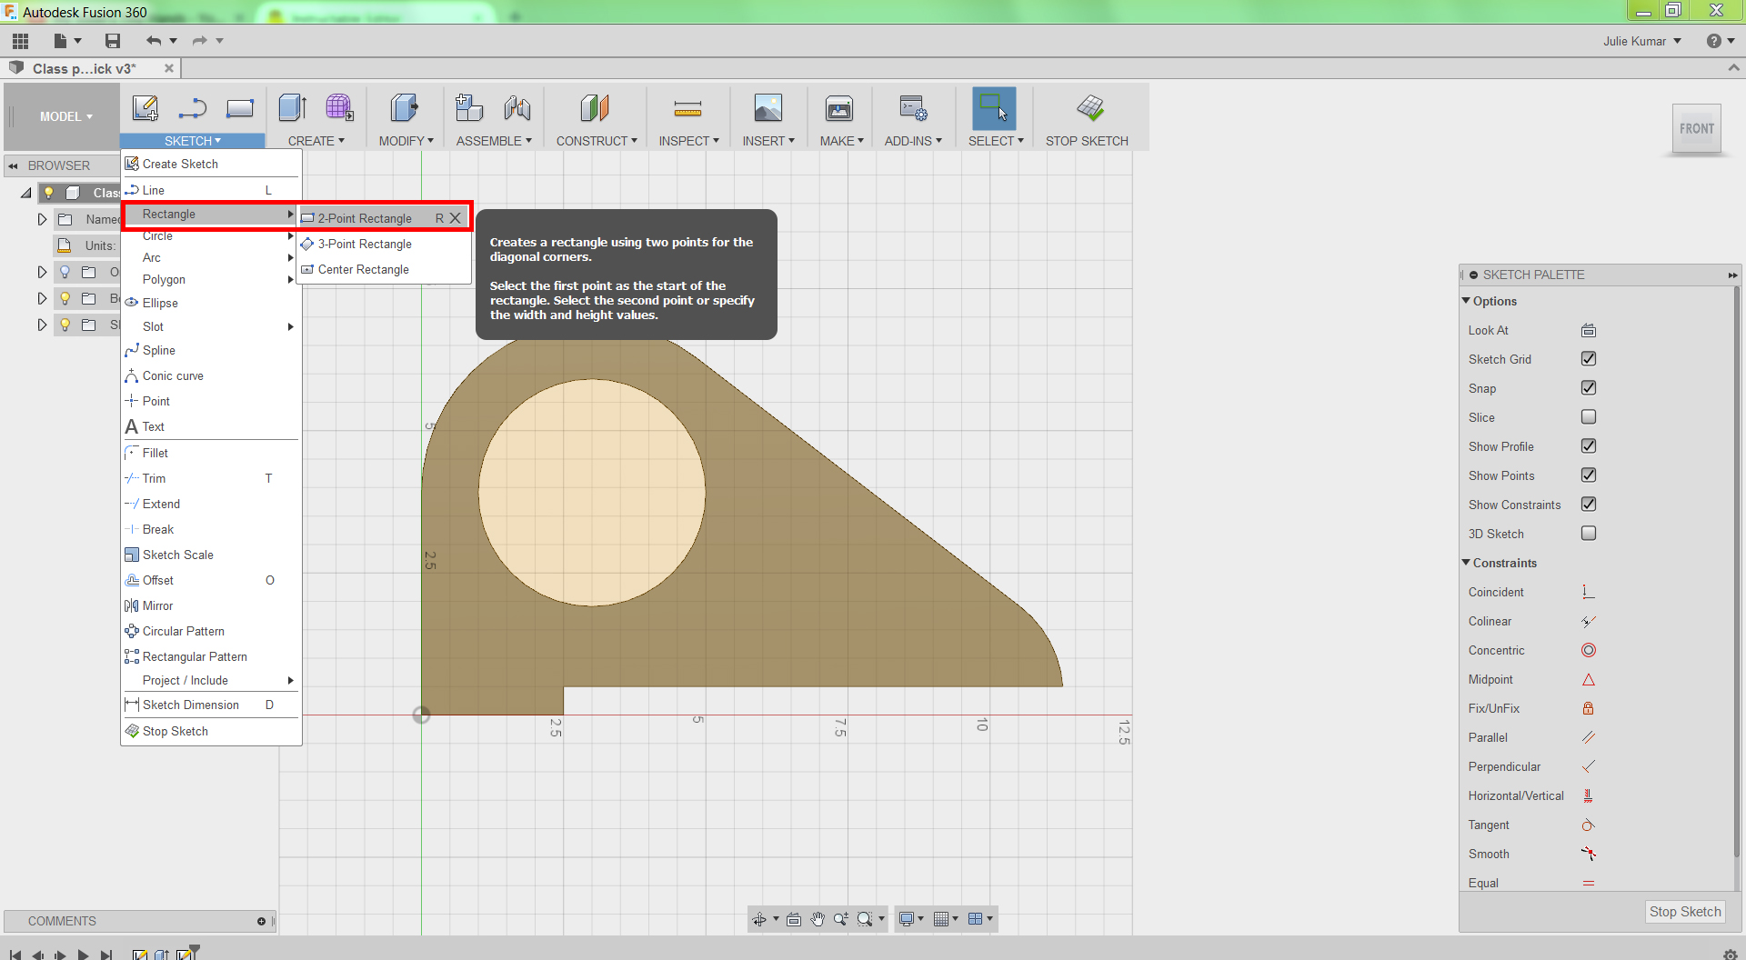Select the Line tool toolbar icon
The width and height of the screenshot is (1746, 960).
193,108
